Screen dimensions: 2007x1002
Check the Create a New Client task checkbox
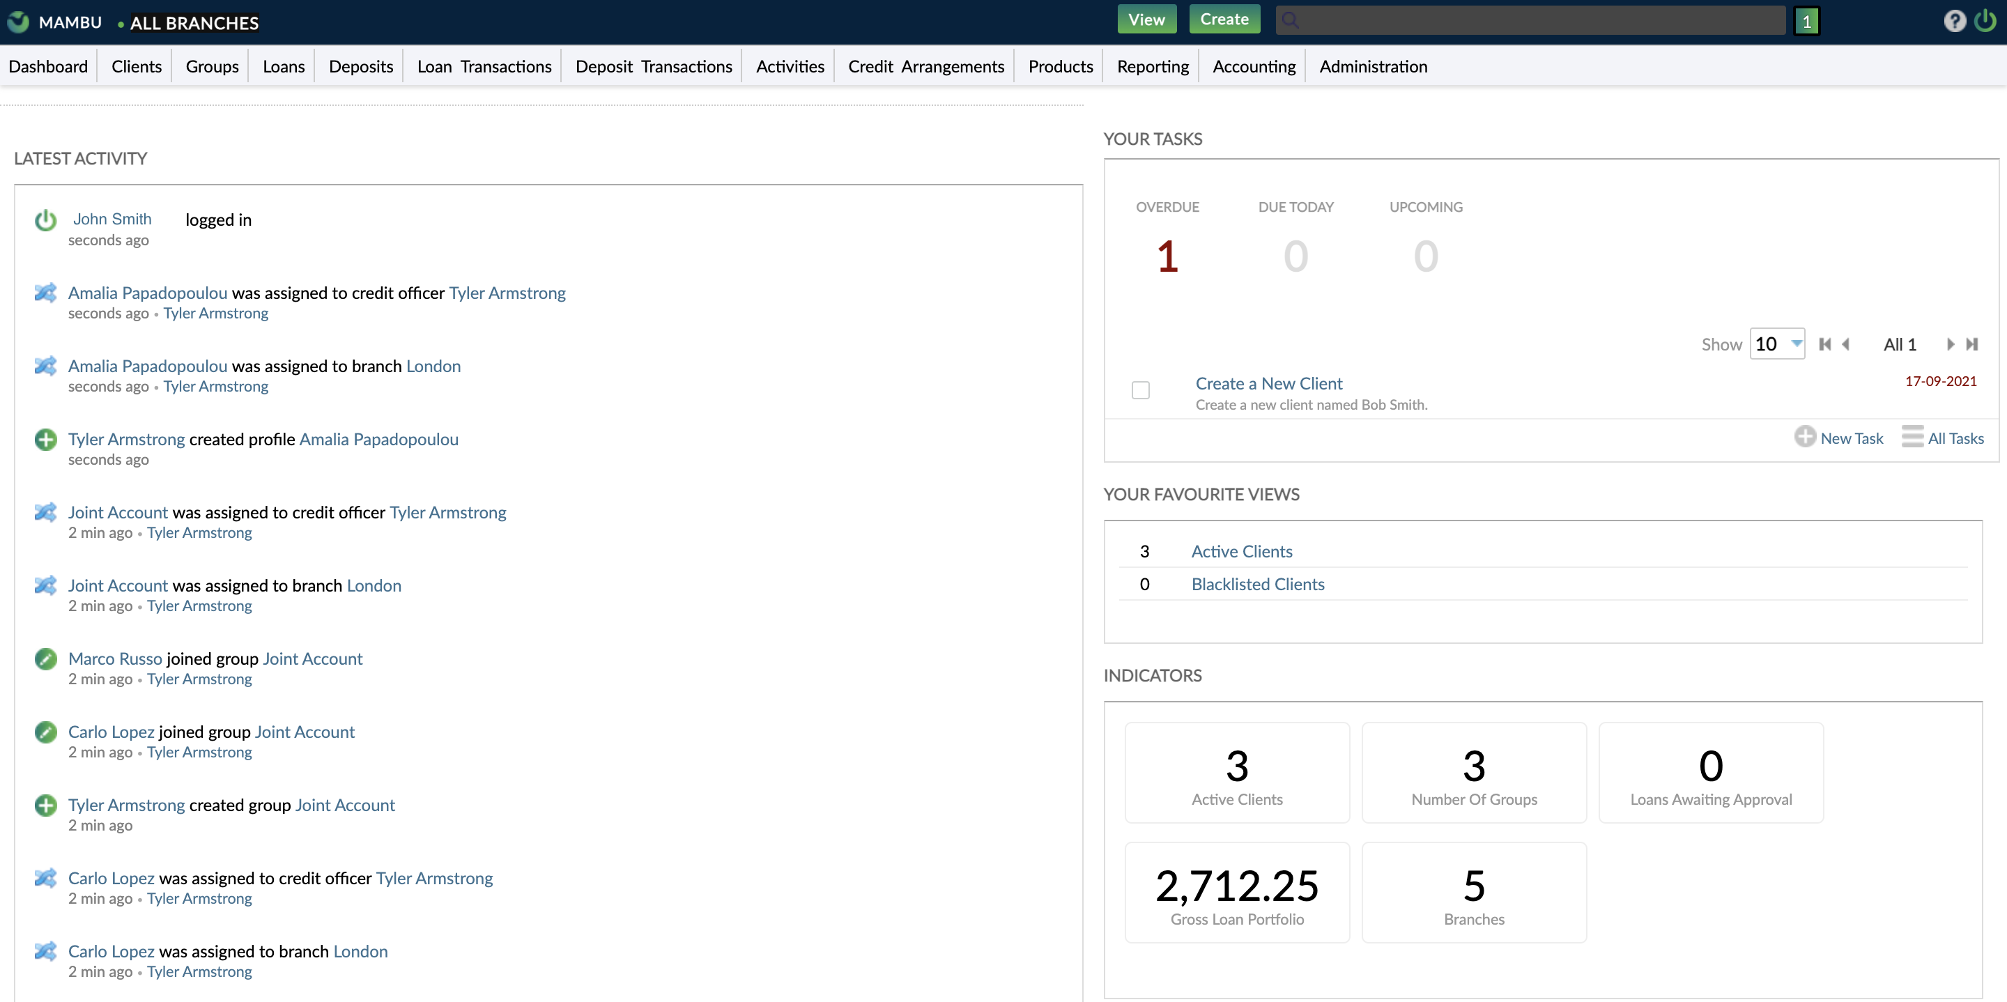click(x=1141, y=390)
